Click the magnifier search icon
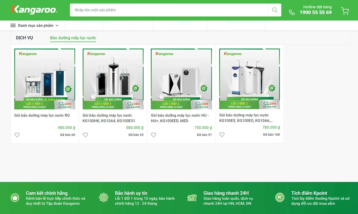This screenshot has width=358, height=214. pos(275,10)
